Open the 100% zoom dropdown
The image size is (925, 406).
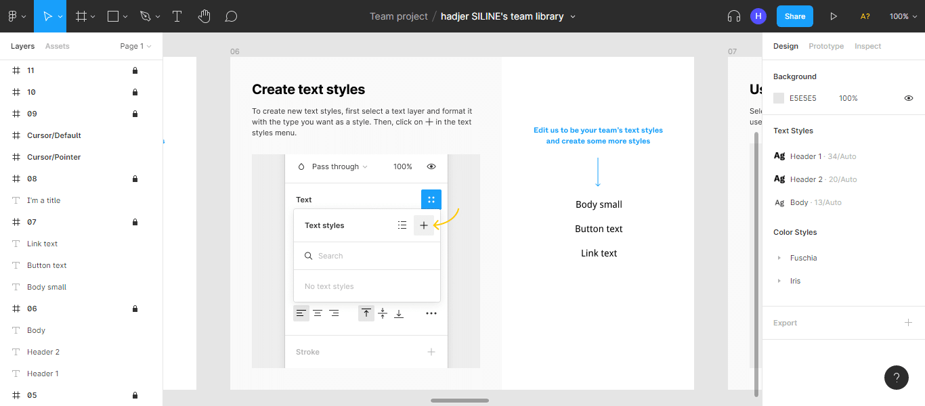903,16
